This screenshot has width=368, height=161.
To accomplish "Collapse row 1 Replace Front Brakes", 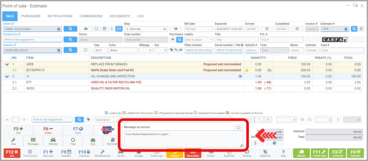I will point(7,64).
